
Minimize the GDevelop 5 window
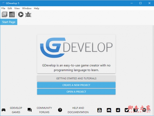pyautogui.click(x=132, y=3)
